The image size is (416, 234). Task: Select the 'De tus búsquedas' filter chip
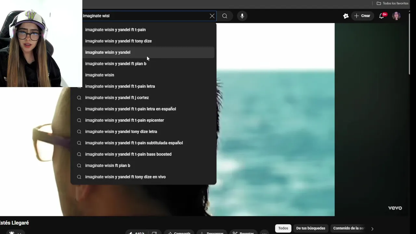click(311, 228)
